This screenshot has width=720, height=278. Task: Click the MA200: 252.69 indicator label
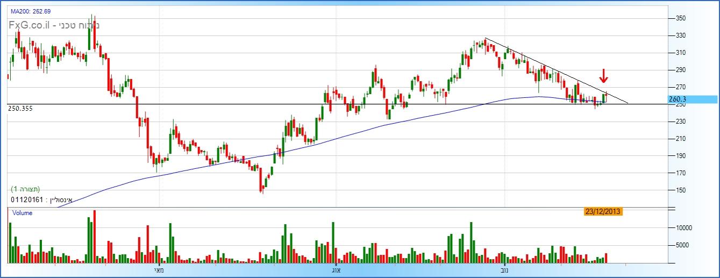click(x=31, y=11)
